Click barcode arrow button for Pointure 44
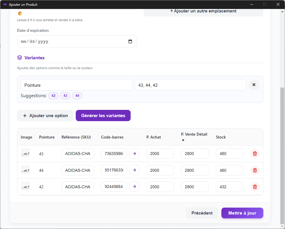This screenshot has height=229, width=285. [134, 170]
